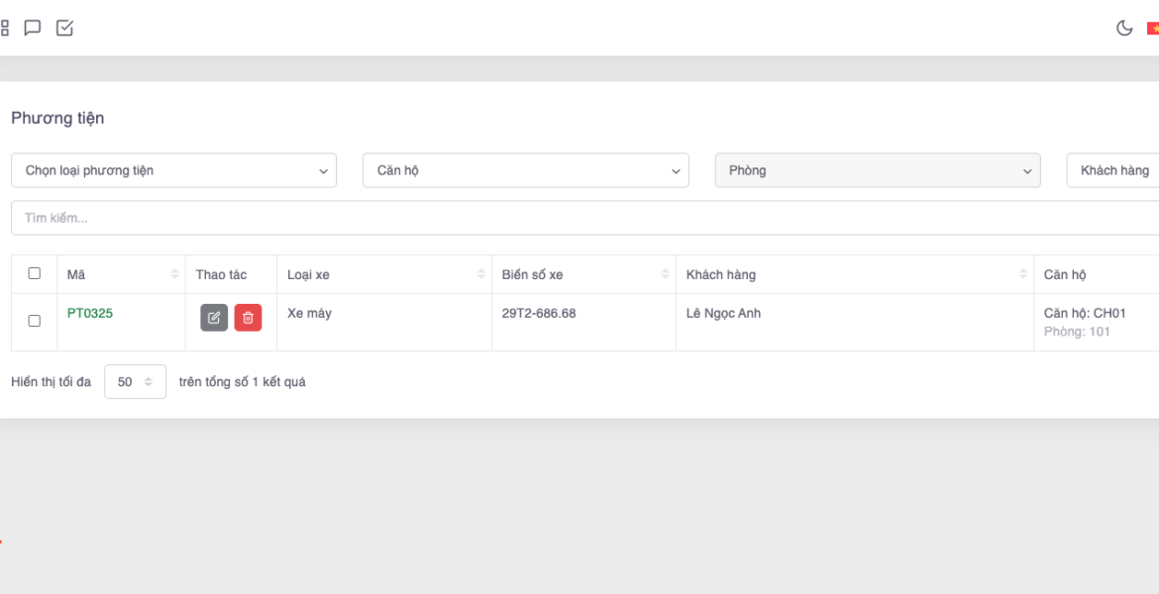Open the Khách hàng filter dropdown
The image size is (1159, 594).
pyautogui.click(x=1114, y=170)
